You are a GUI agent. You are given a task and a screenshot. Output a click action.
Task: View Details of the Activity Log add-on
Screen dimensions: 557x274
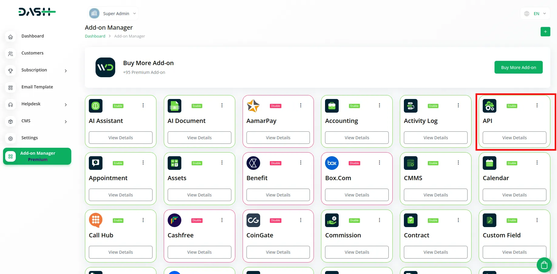tap(435, 137)
